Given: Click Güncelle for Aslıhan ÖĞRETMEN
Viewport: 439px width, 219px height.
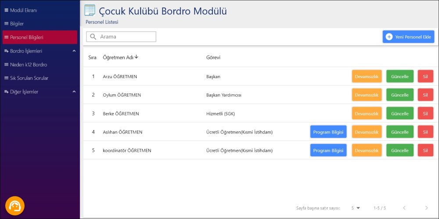Looking at the screenshot, I should 400,132.
